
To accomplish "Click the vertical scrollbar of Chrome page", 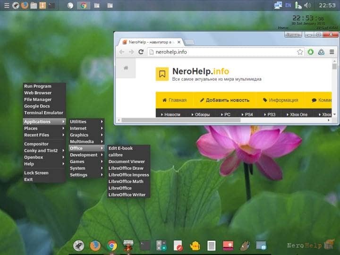I will (335, 66).
